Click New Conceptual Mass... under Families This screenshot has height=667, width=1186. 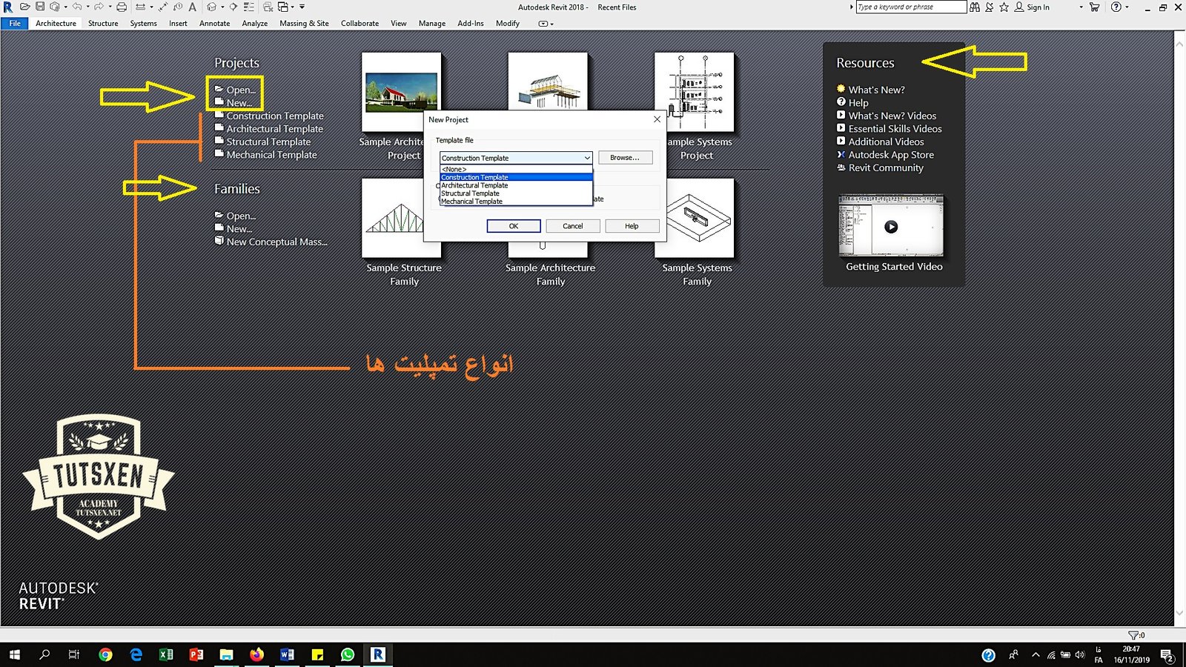tap(276, 242)
